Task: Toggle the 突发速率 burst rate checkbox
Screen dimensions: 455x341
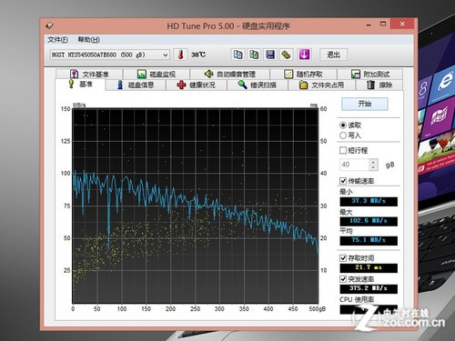Action: (343, 279)
